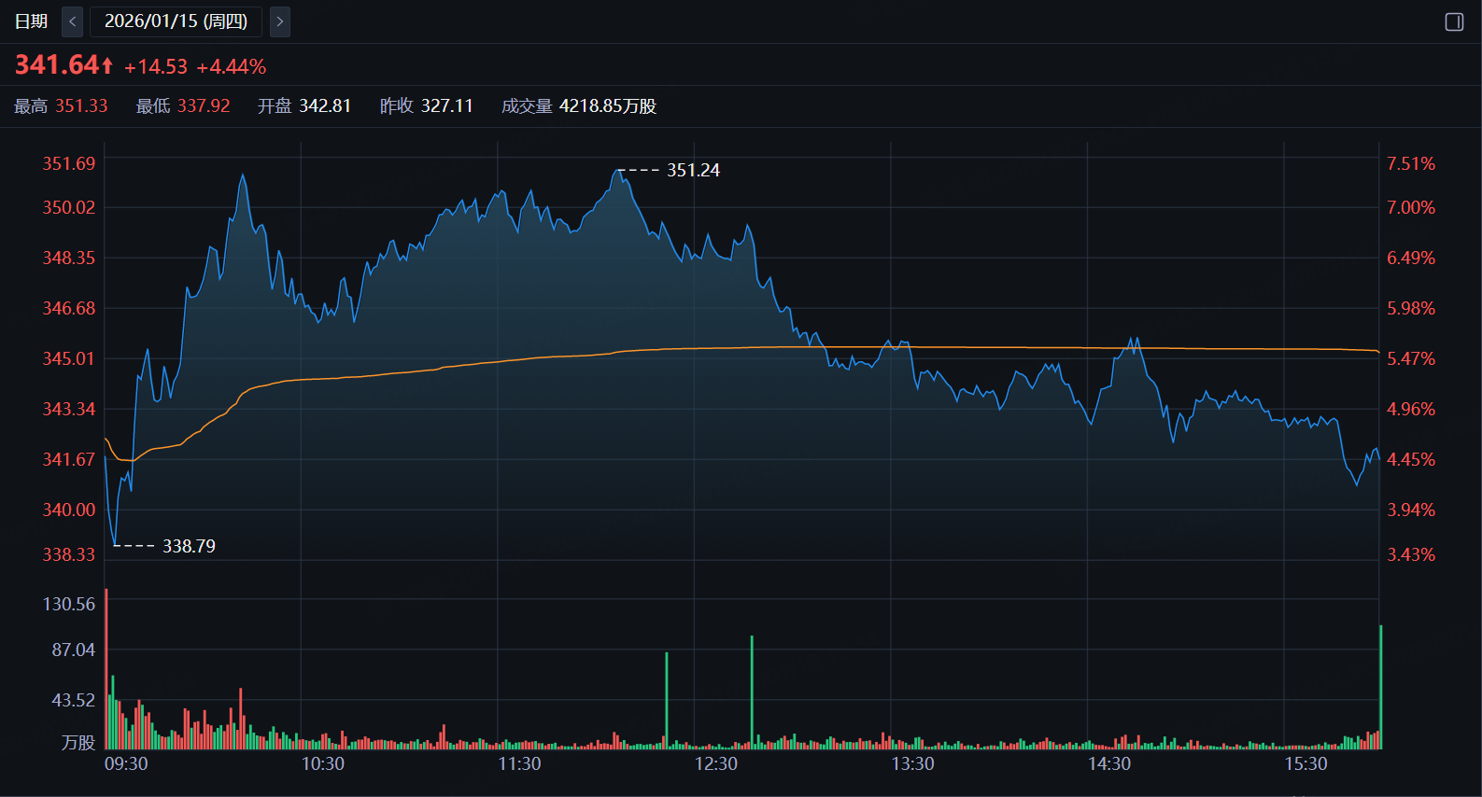Click the 351.69 price axis label

pyautogui.click(x=69, y=163)
